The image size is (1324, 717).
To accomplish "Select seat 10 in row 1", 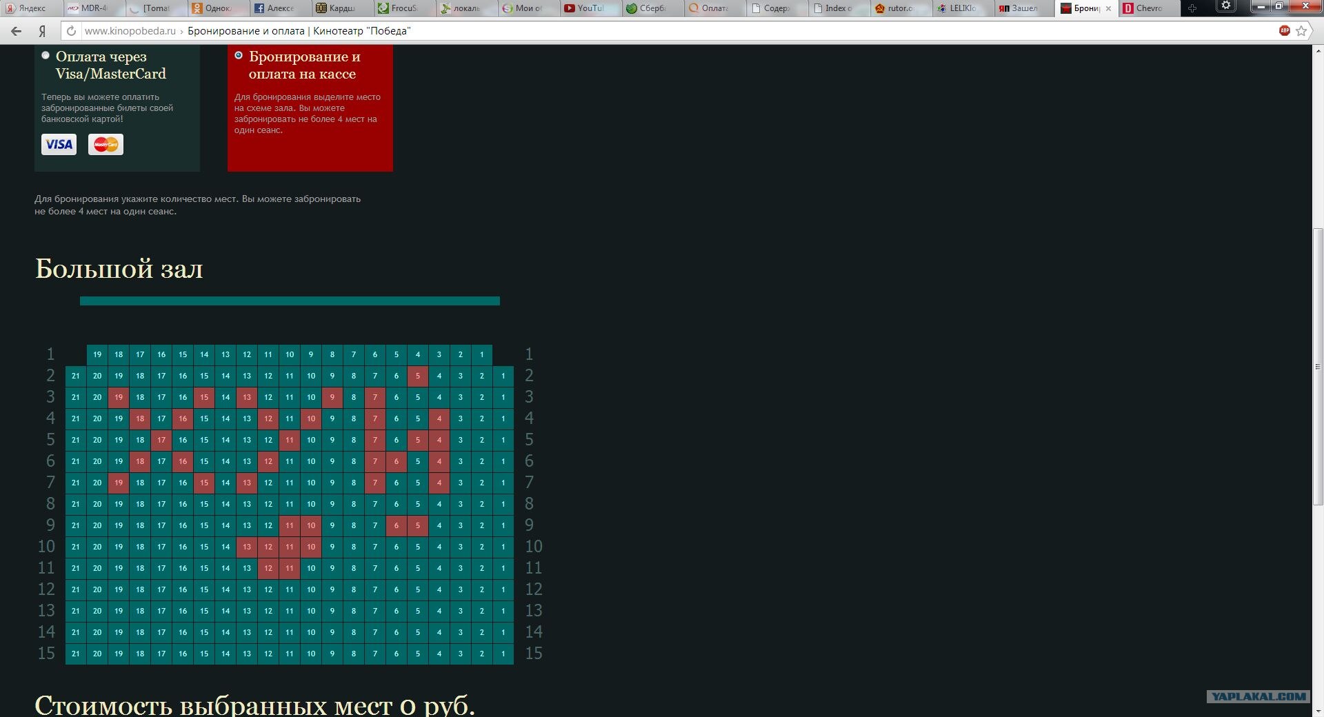I will [290, 354].
